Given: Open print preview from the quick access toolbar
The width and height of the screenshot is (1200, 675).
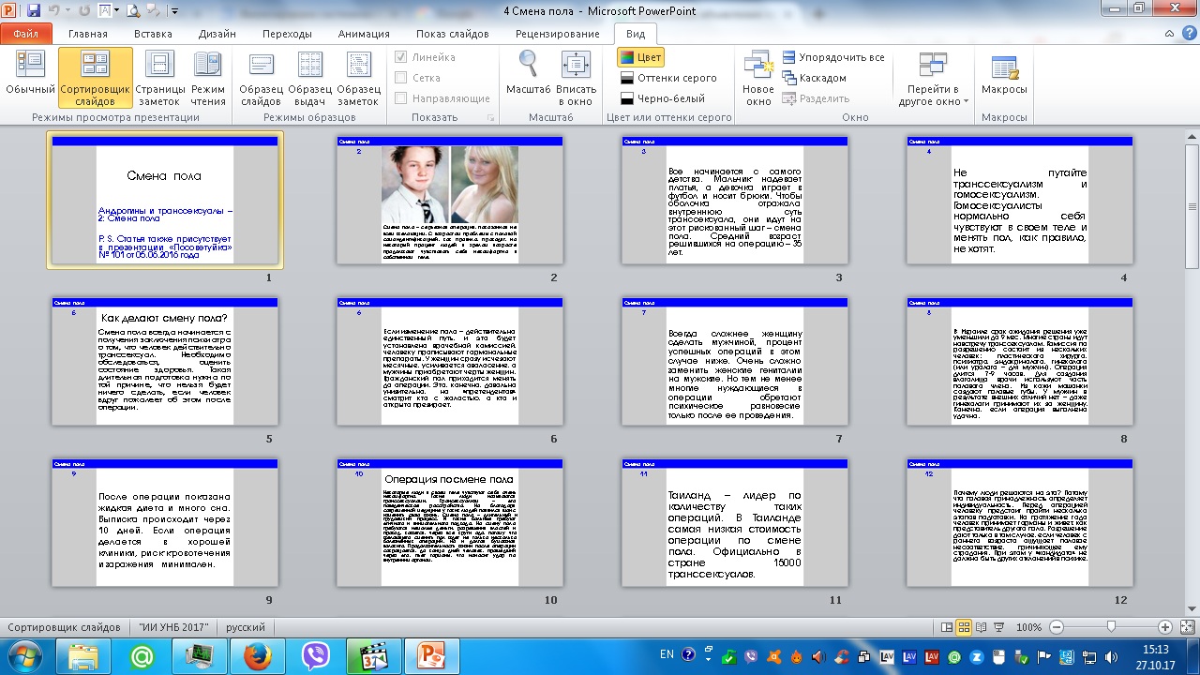Looking at the screenshot, I should click(x=133, y=11).
